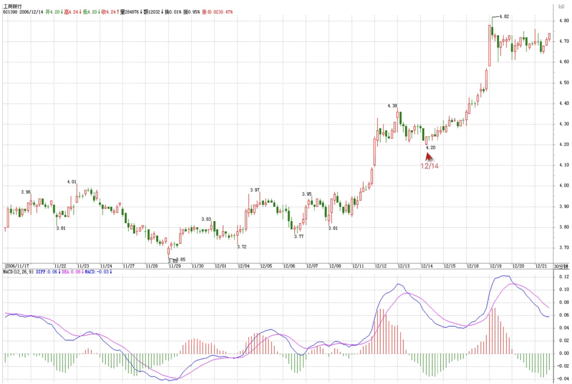Viewport: 572px width, 384px height.
Task: Click the 工商银行 stock name
Action: [12, 6]
